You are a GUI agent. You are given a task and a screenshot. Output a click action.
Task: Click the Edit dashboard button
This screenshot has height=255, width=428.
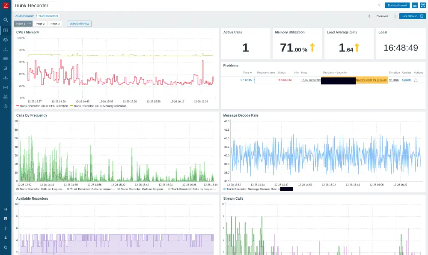click(397, 5)
